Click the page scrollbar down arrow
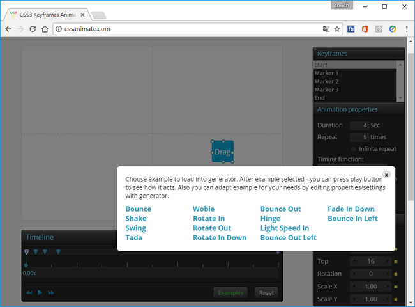415x307 pixels. 411,303
